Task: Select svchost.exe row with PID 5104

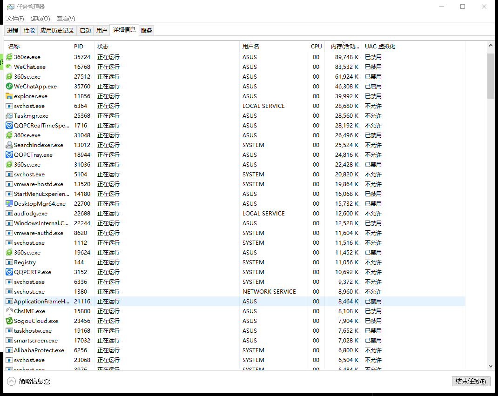Action: tap(235, 175)
